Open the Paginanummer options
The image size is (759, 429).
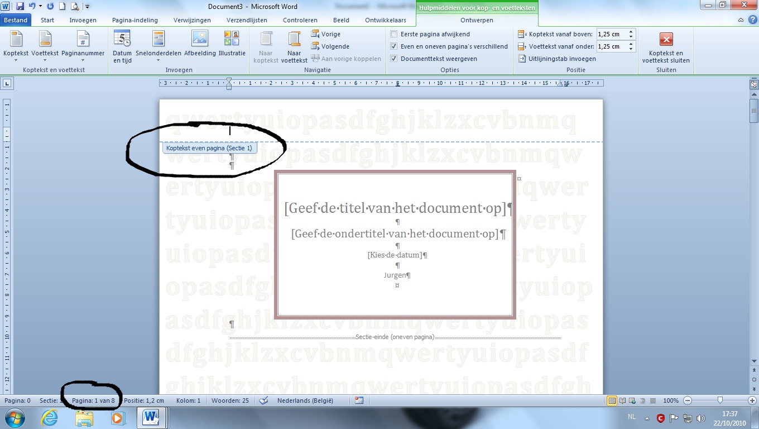pyautogui.click(x=83, y=46)
